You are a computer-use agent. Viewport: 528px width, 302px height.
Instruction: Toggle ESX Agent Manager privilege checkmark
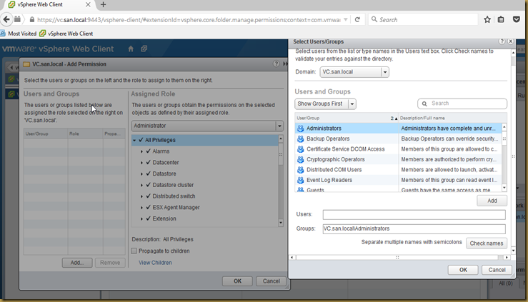pyautogui.click(x=148, y=208)
